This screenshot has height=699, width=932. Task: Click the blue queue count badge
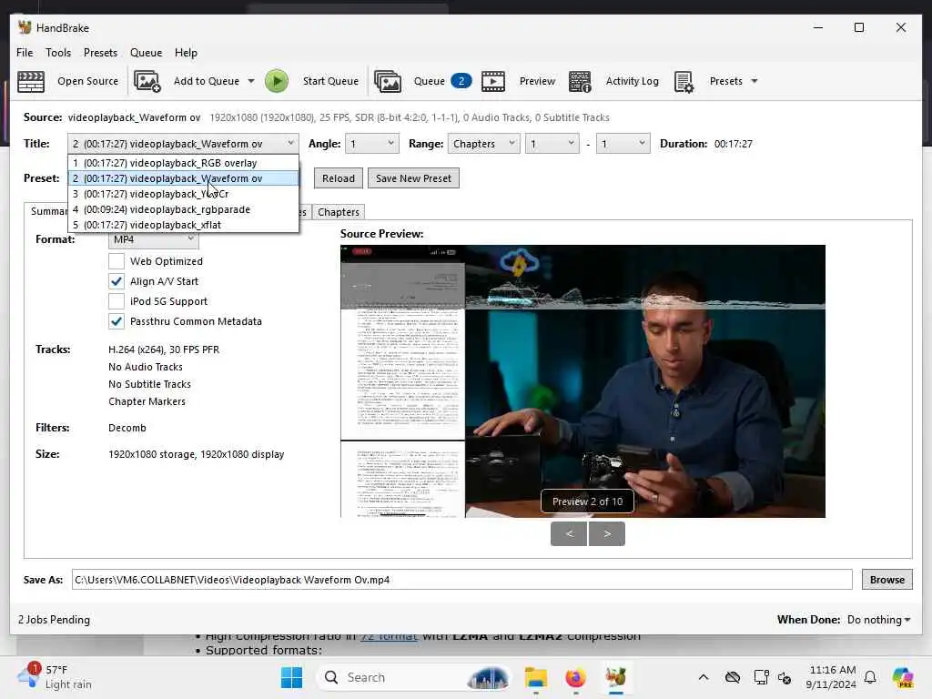pyautogui.click(x=461, y=81)
